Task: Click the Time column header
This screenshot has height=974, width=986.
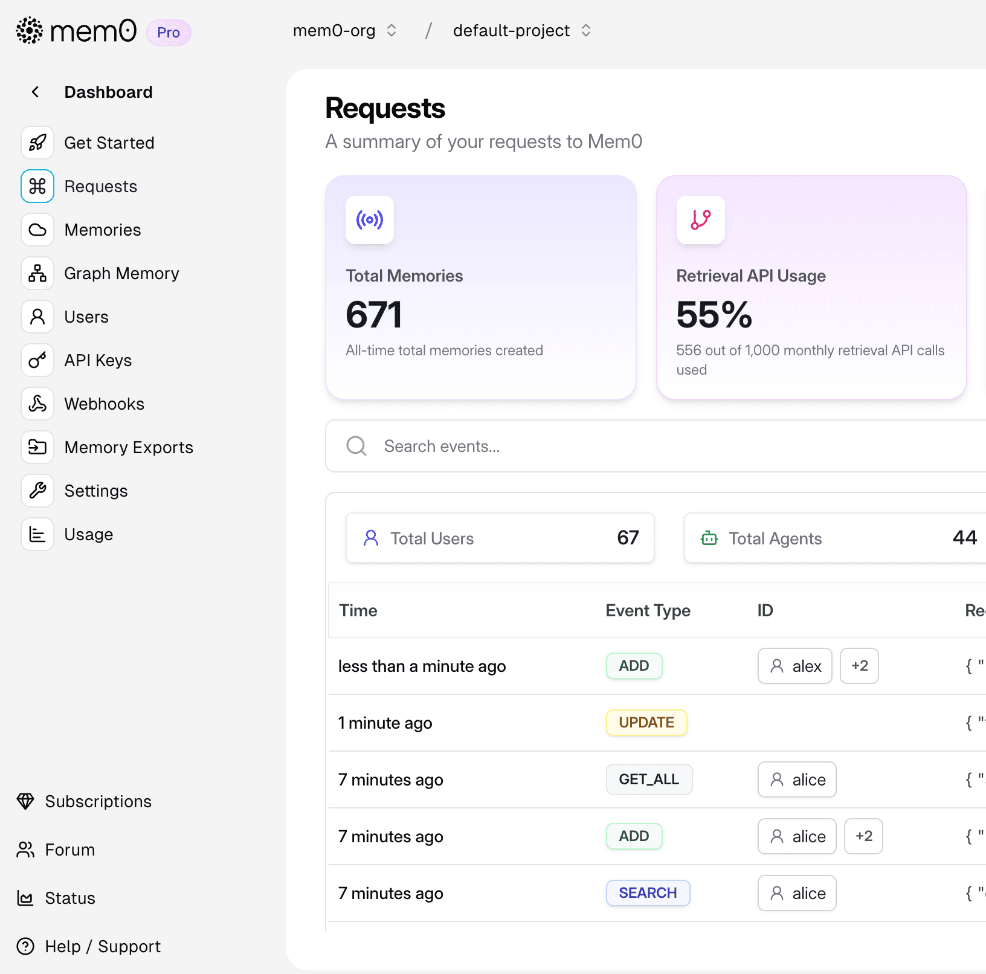Action: (358, 610)
